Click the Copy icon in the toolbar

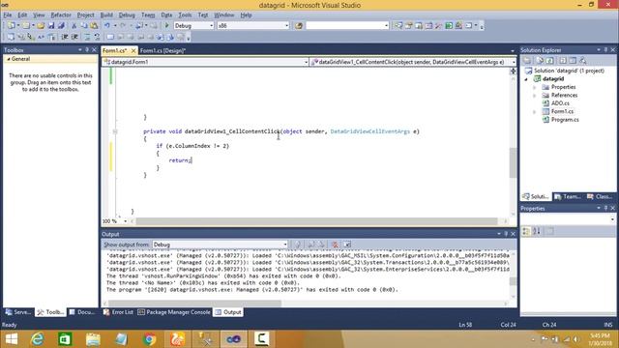[x=84, y=26]
